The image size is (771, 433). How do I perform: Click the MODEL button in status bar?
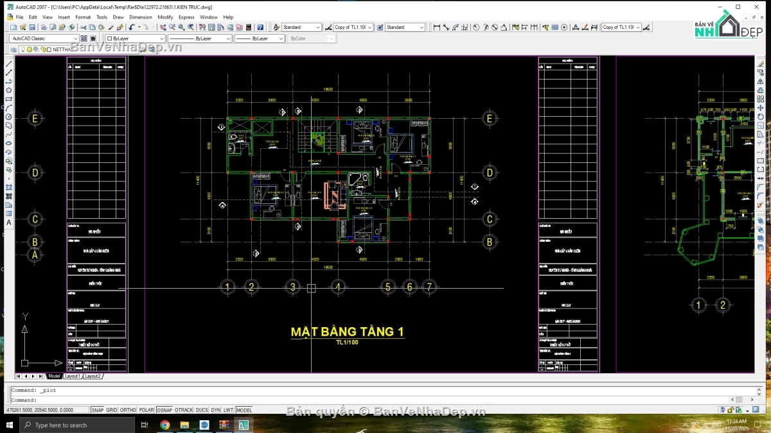(244, 410)
